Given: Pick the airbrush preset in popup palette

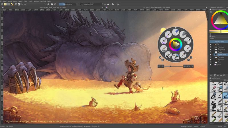Looking at the screenshot, I should click(x=188, y=41).
